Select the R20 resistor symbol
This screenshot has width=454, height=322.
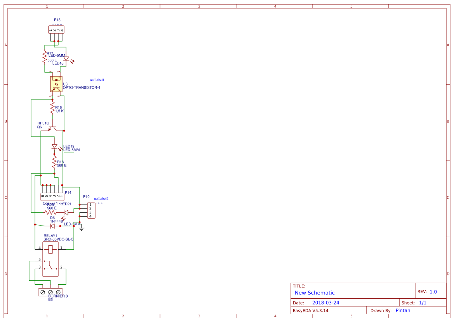(50, 212)
